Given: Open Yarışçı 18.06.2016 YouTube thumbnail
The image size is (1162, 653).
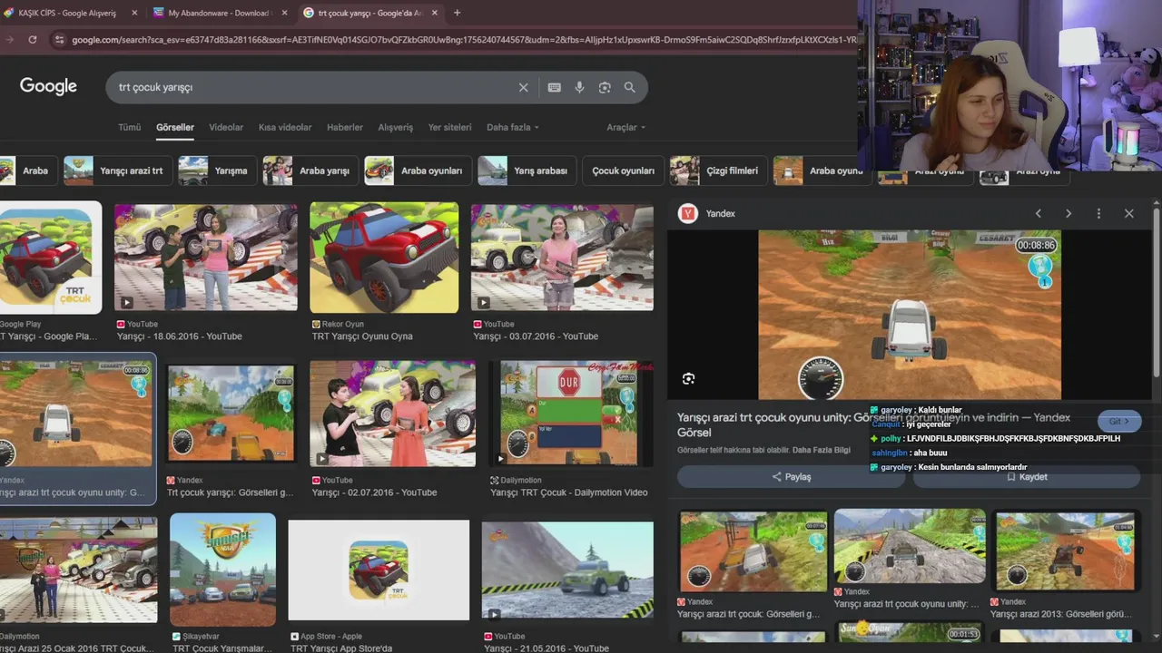Looking at the screenshot, I should (206, 257).
